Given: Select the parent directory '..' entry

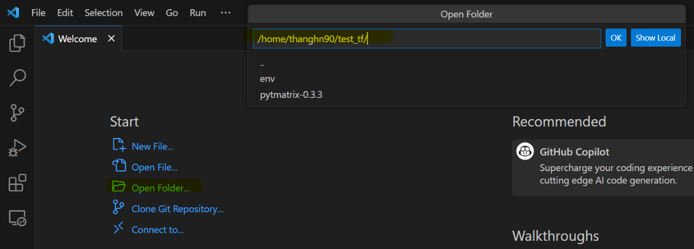Looking at the screenshot, I should 466,63.
